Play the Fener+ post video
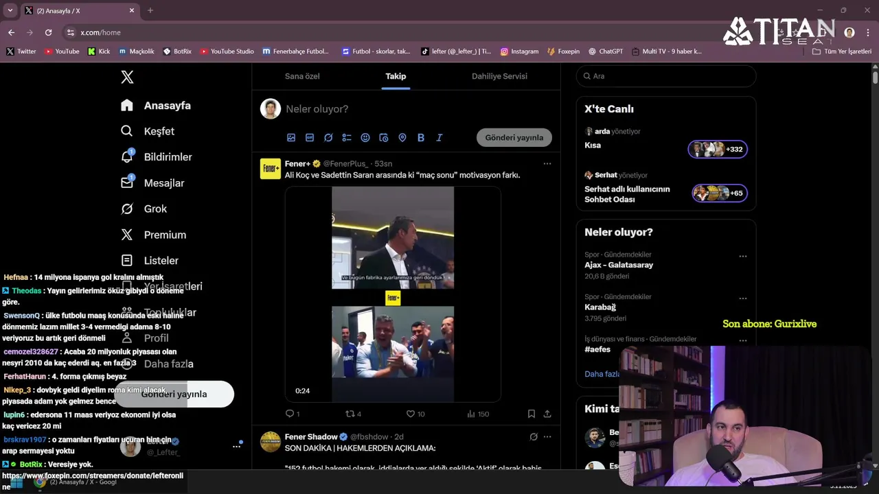 393,294
